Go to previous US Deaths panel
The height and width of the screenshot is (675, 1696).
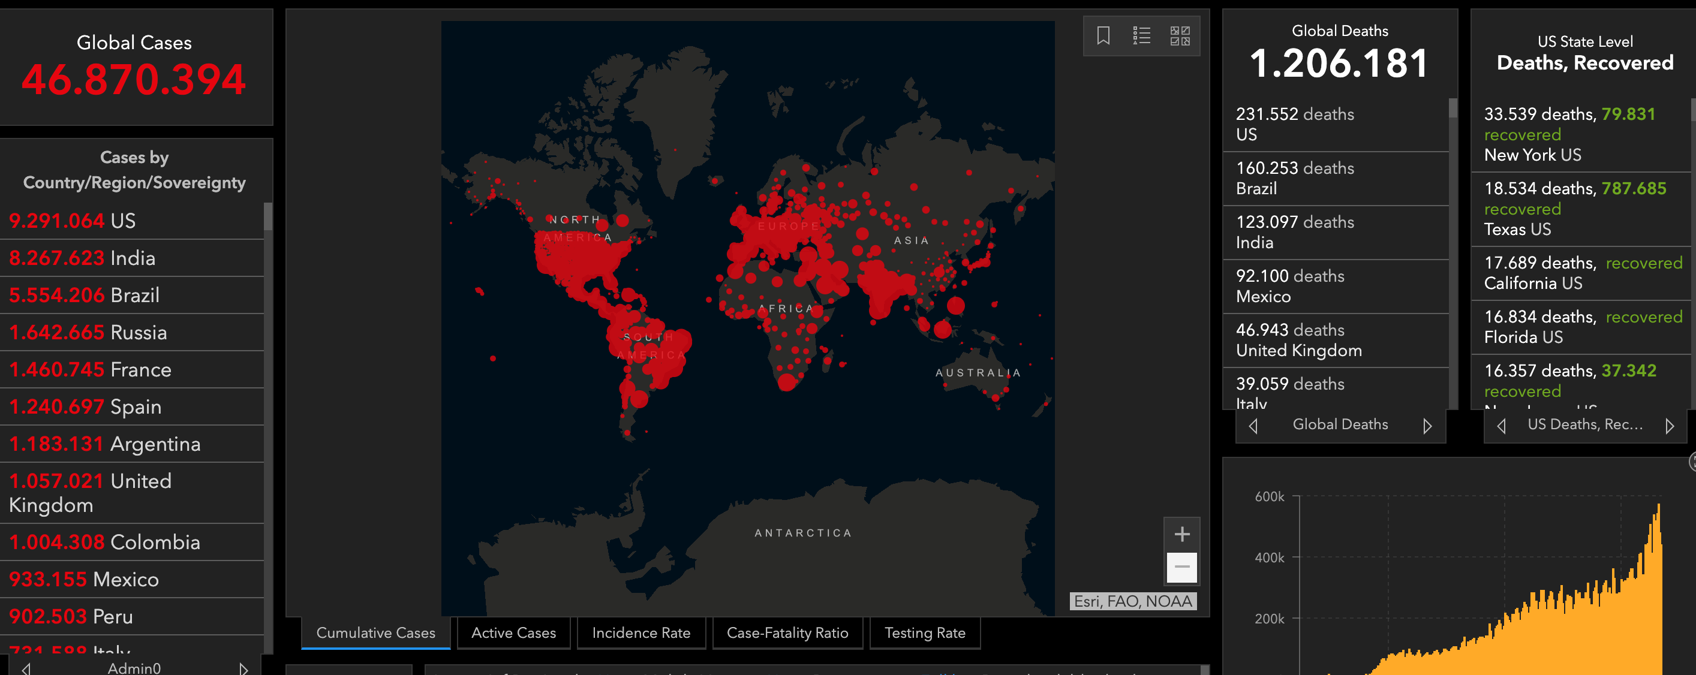click(x=1501, y=426)
